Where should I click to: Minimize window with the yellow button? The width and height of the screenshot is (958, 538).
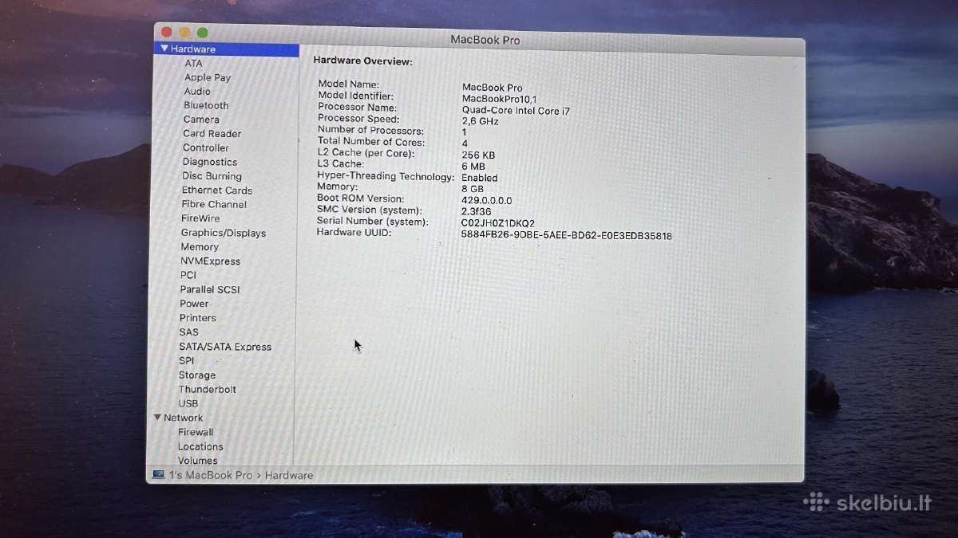[184, 33]
